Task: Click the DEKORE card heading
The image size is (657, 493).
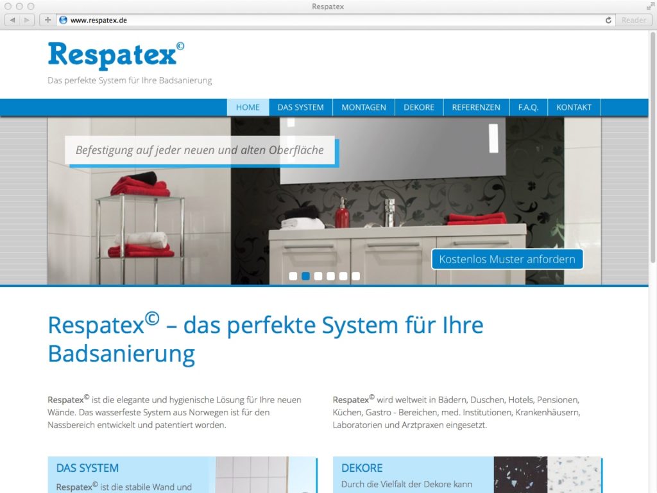Action: [x=362, y=468]
